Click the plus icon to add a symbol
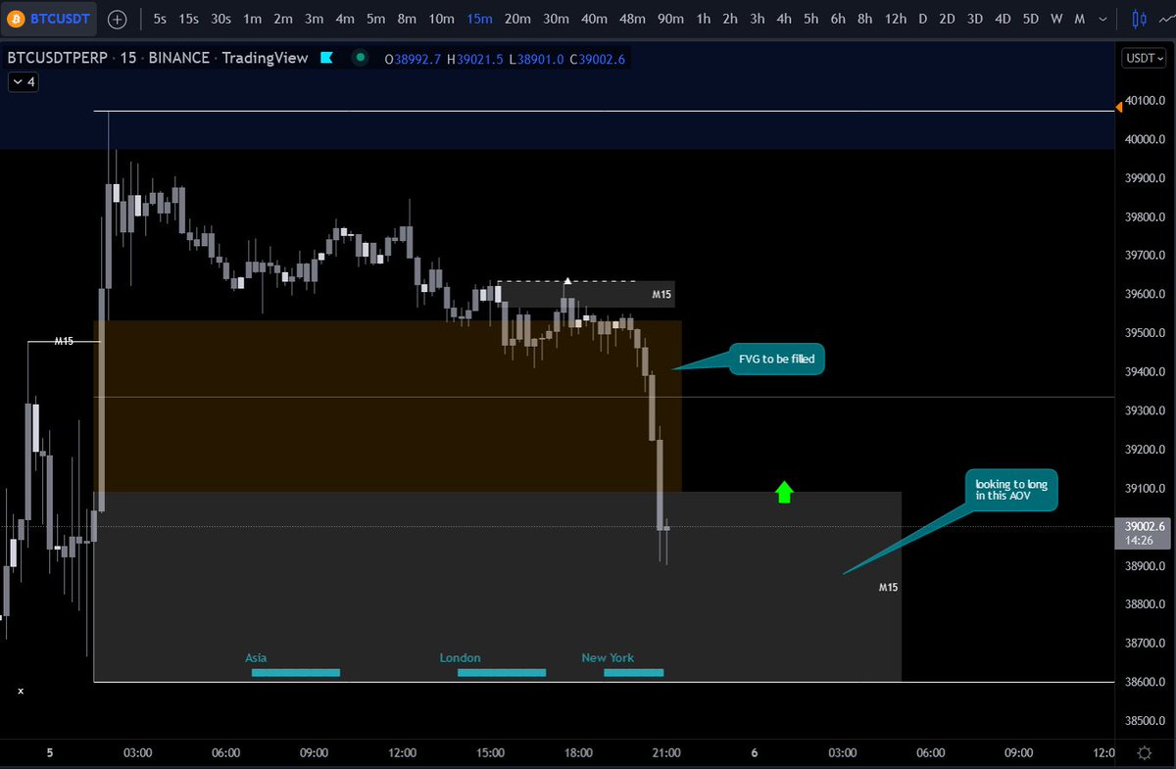 tap(117, 19)
